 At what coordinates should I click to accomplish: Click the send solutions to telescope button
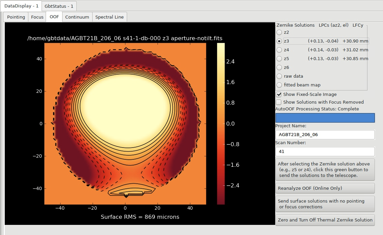click(325, 169)
